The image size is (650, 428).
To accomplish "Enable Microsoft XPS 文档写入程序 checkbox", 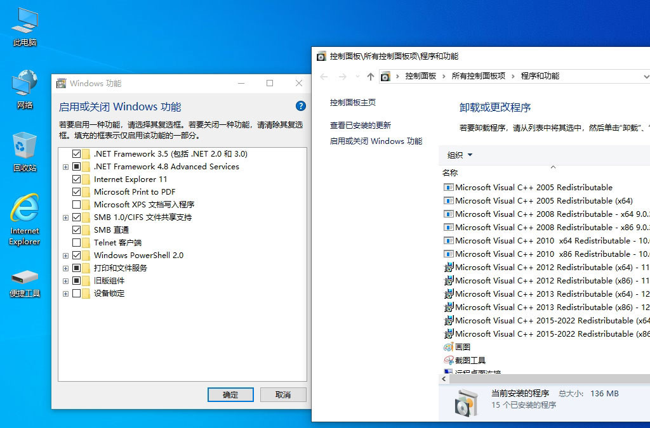I will click(76, 204).
